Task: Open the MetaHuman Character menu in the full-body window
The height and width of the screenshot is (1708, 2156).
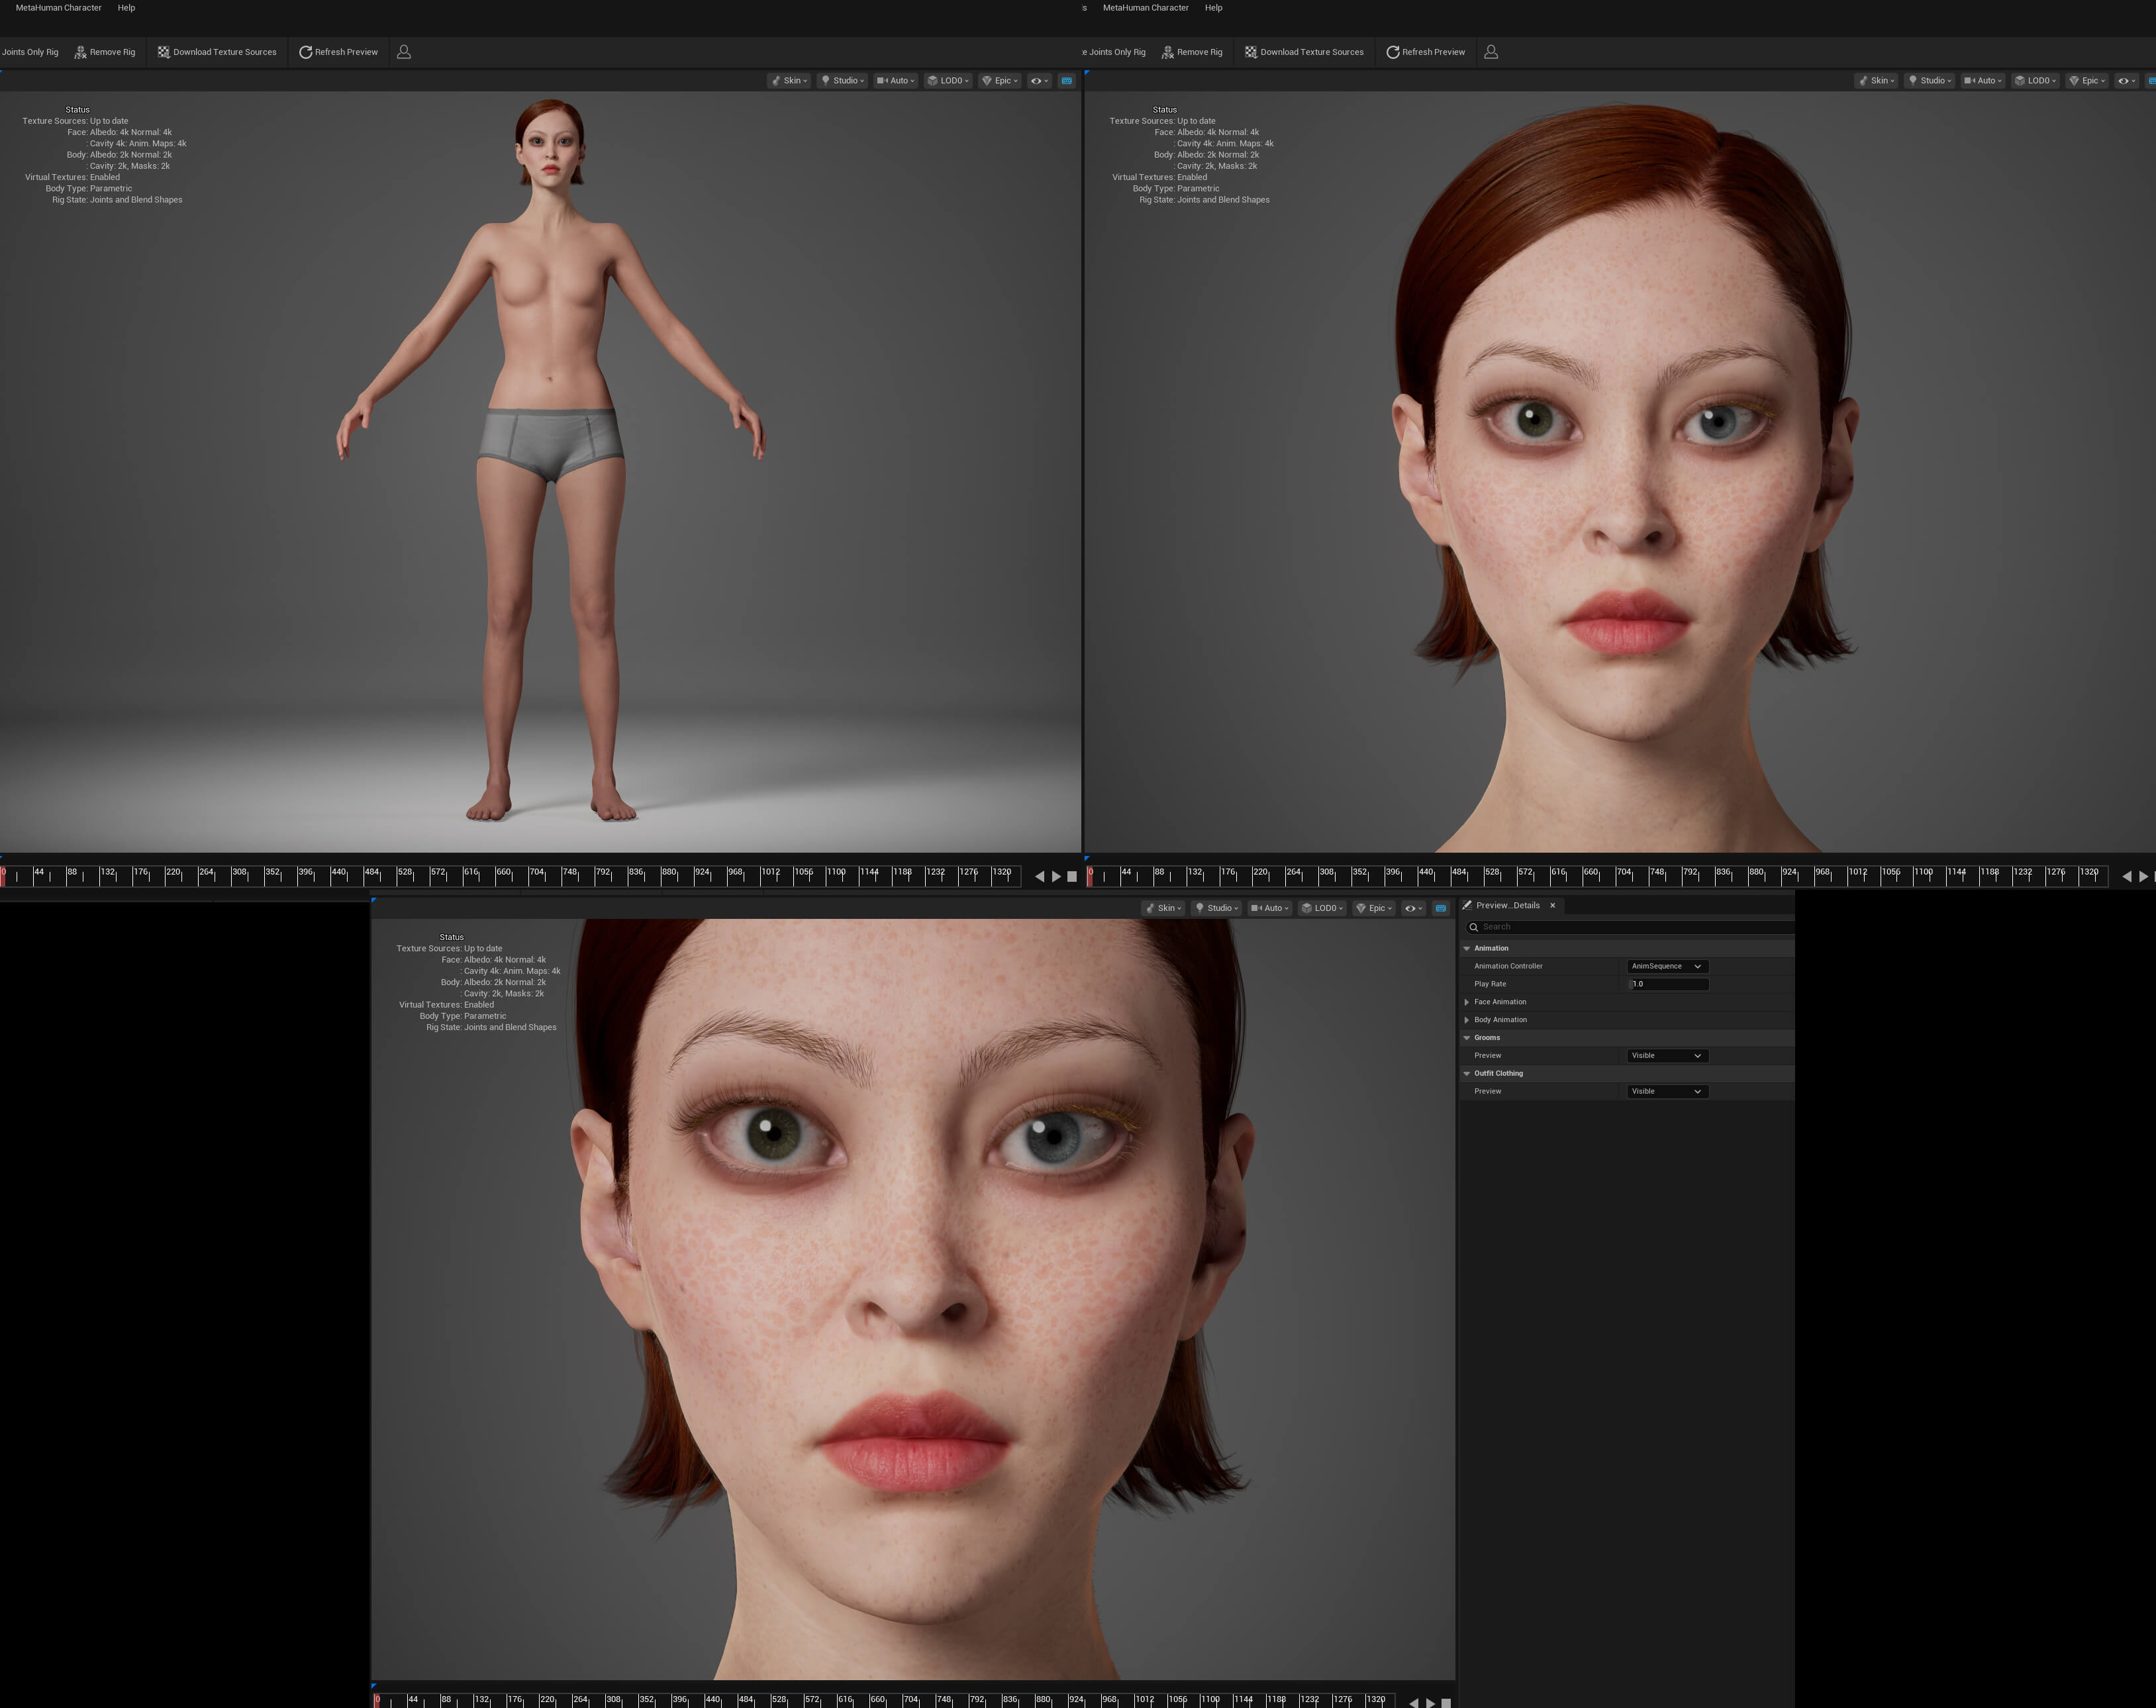Action: click(x=58, y=8)
